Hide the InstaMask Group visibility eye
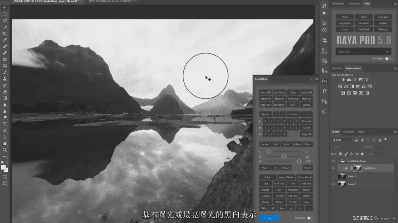The width and height of the screenshot is (398, 223). [x=333, y=161]
